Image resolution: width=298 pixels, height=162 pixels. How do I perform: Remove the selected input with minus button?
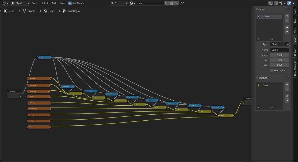[x=287, y=20]
